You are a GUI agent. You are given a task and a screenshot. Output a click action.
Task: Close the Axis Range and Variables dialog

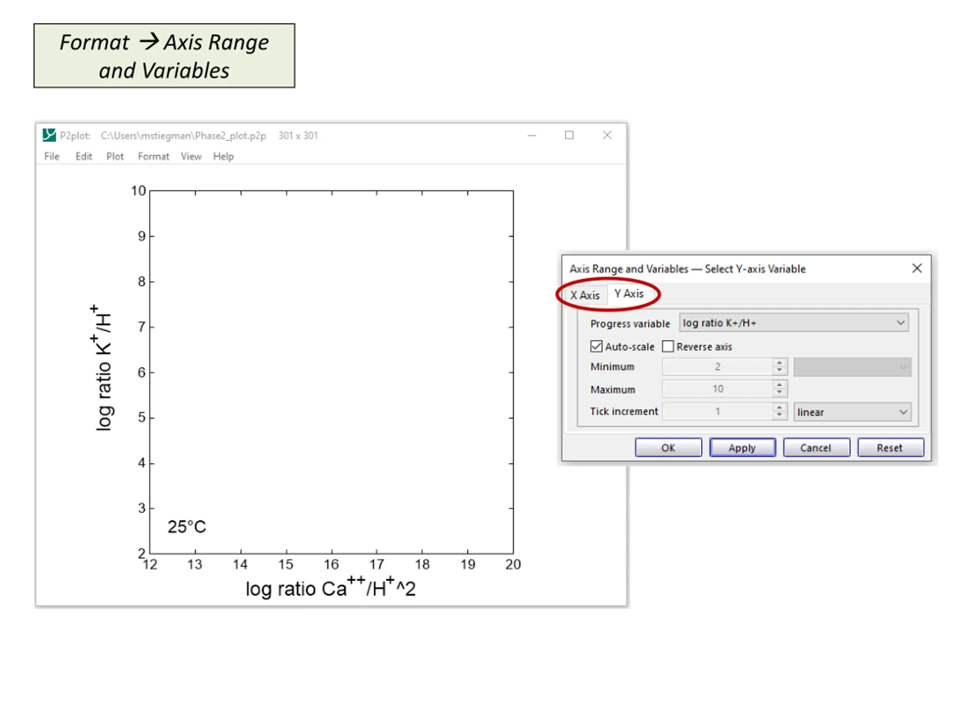coord(917,268)
